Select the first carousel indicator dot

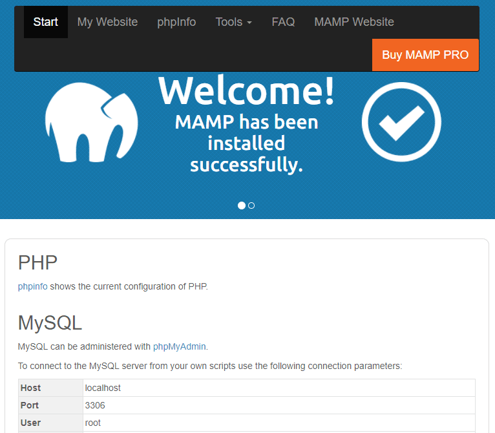tap(242, 206)
